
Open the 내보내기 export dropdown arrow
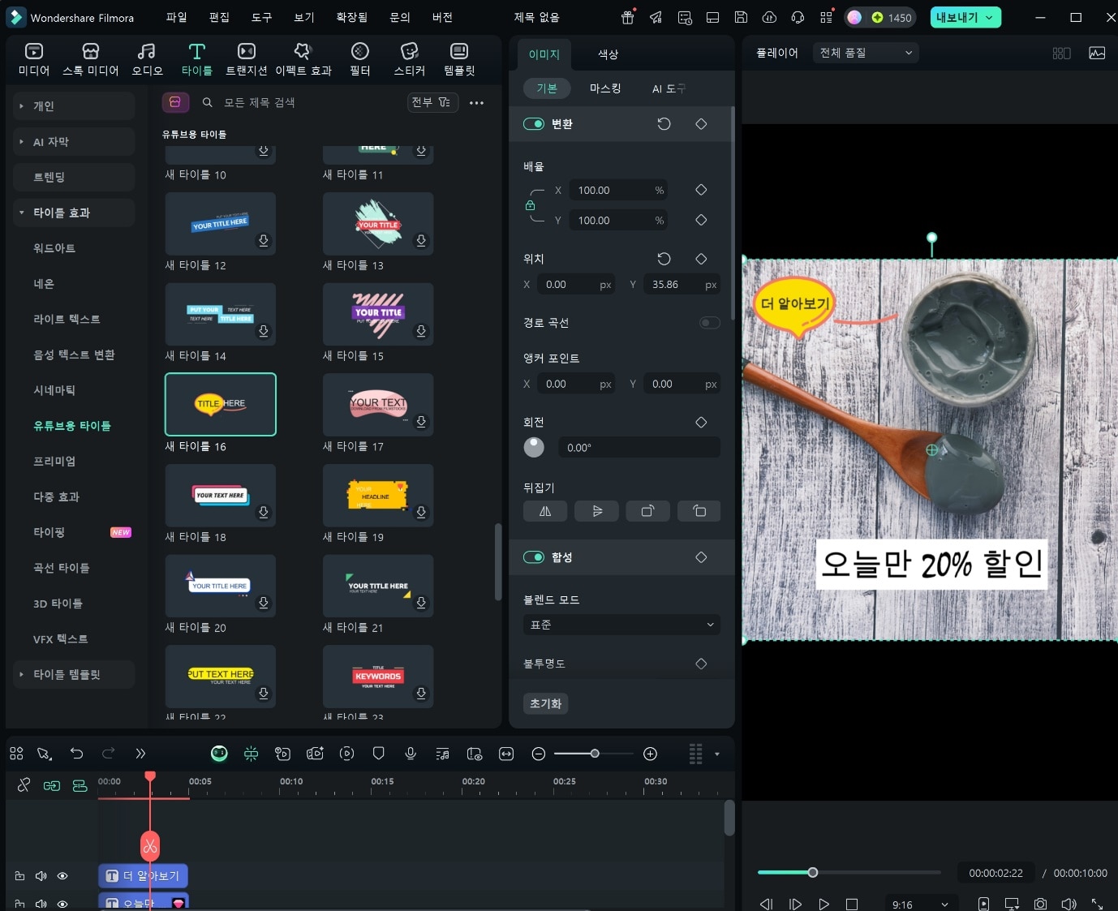pyautogui.click(x=989, y=17)
